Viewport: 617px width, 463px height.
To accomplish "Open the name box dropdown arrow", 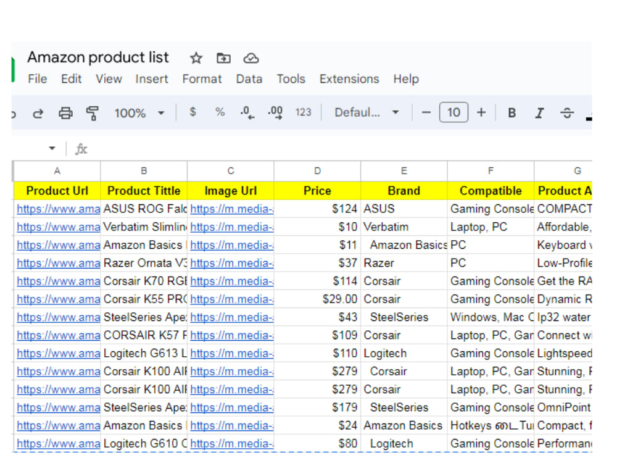I will pos(52,148).
